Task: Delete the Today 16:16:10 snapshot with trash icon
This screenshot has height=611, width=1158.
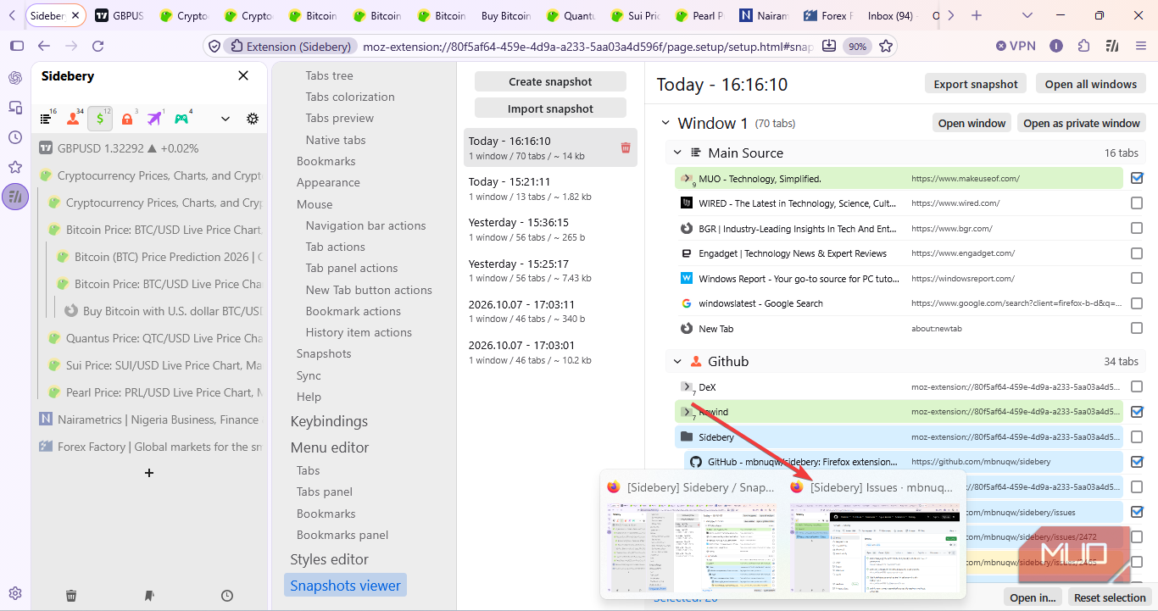Action: click(x=626, y=147)
